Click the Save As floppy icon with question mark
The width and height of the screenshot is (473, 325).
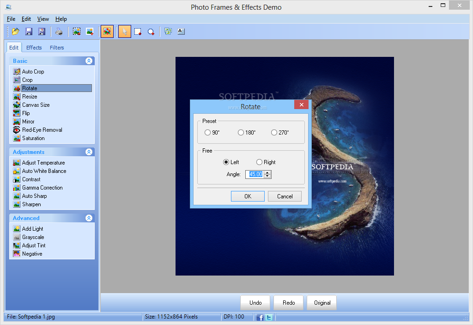click(42, 31)
